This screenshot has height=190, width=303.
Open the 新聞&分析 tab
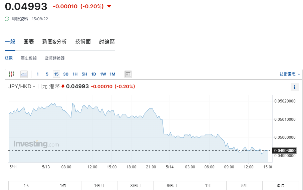[54, 42]
